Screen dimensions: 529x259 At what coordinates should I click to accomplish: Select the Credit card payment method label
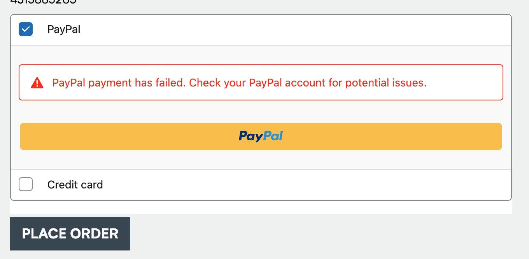75,184
